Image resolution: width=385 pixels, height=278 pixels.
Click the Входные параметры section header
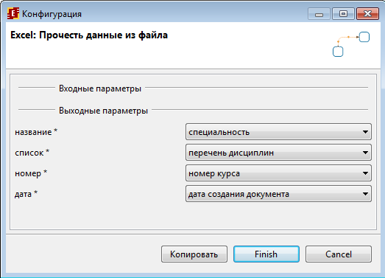coord(100,88)
